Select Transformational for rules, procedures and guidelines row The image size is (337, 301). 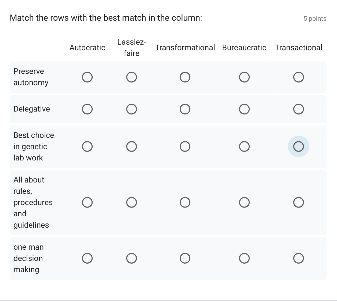(185, 202)
